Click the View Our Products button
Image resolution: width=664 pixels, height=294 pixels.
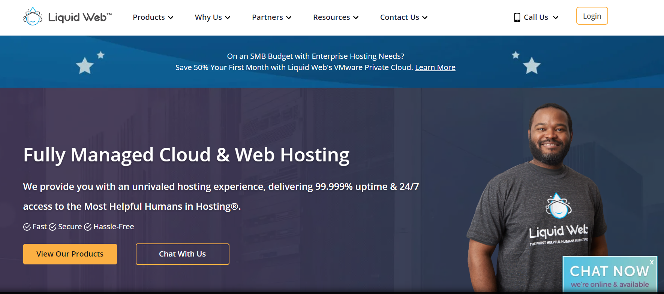point(70,254)
